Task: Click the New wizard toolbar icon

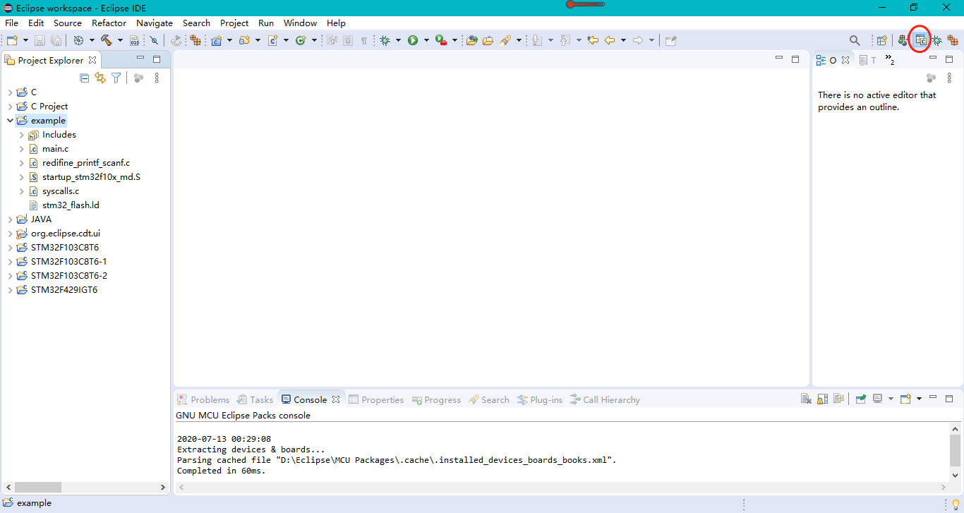Action: (x=11, y=41)
